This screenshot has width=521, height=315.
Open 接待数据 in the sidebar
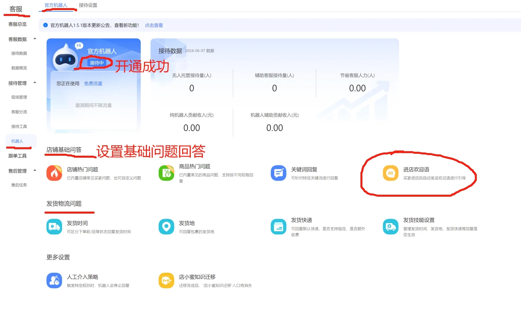19,53
